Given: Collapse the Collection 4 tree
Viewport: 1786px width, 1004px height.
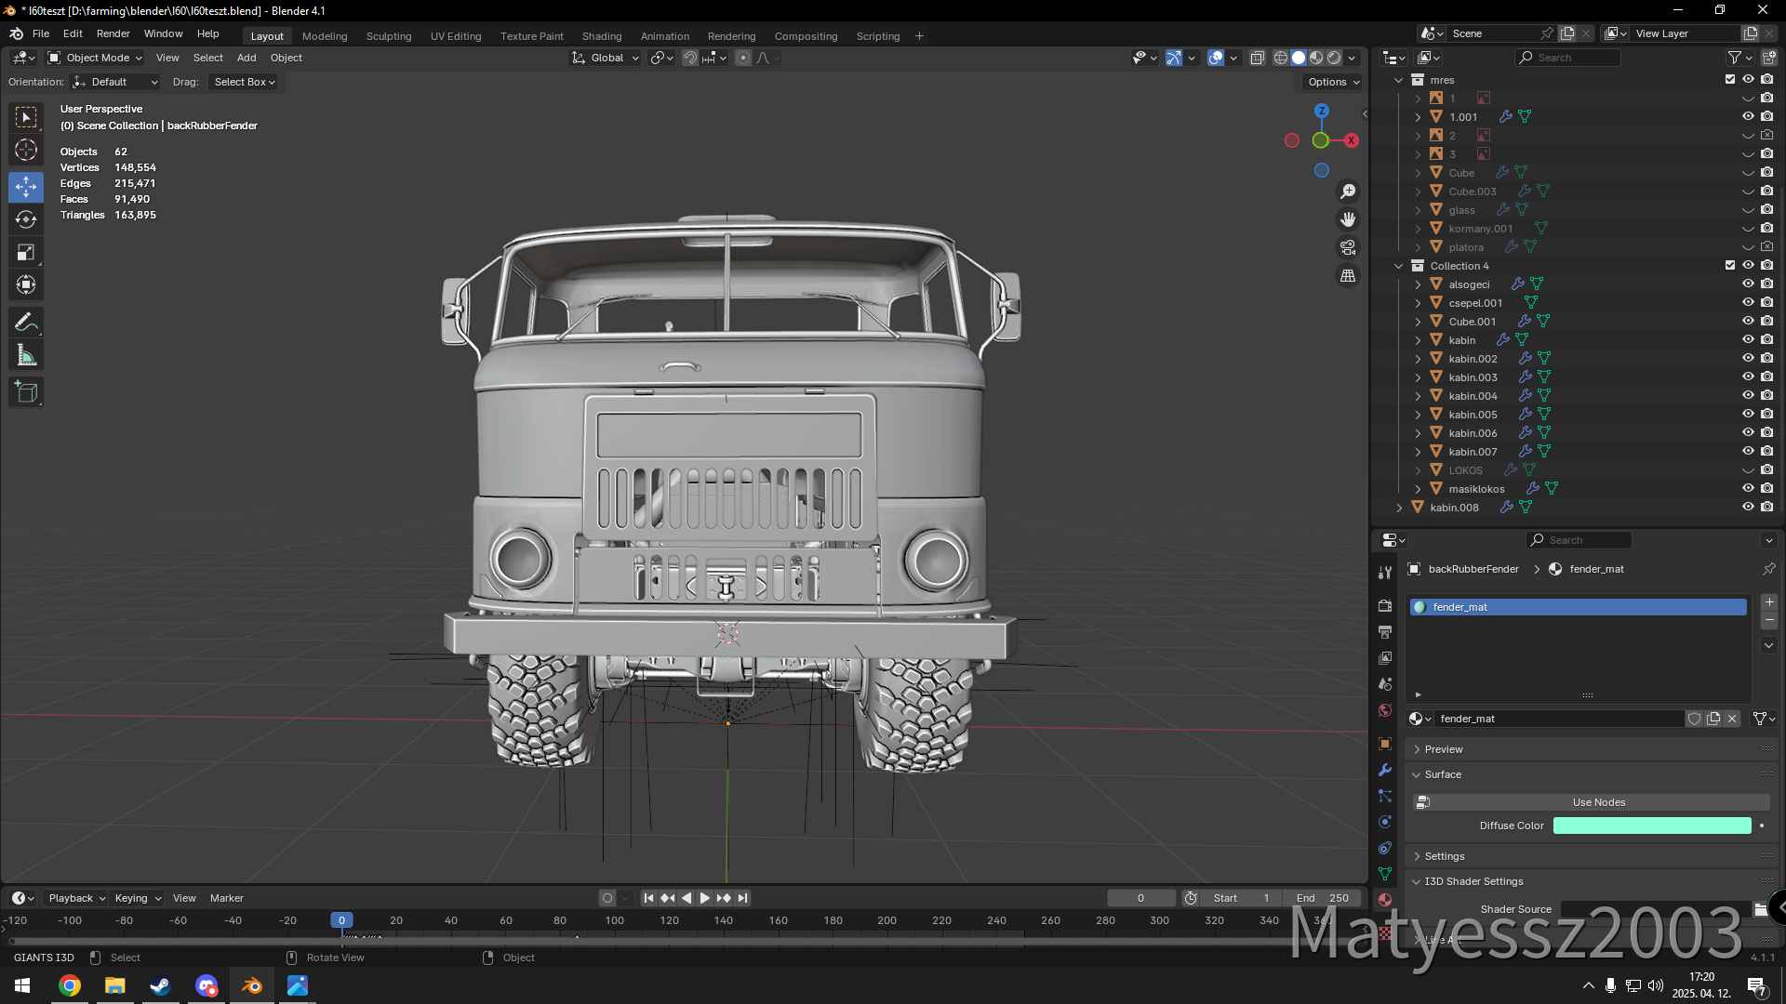Looking at the screenshot, I should (1399, 266).
